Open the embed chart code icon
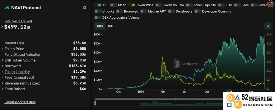Image resolution: width=275 pixels, height=110 pixels. [268, 26]
